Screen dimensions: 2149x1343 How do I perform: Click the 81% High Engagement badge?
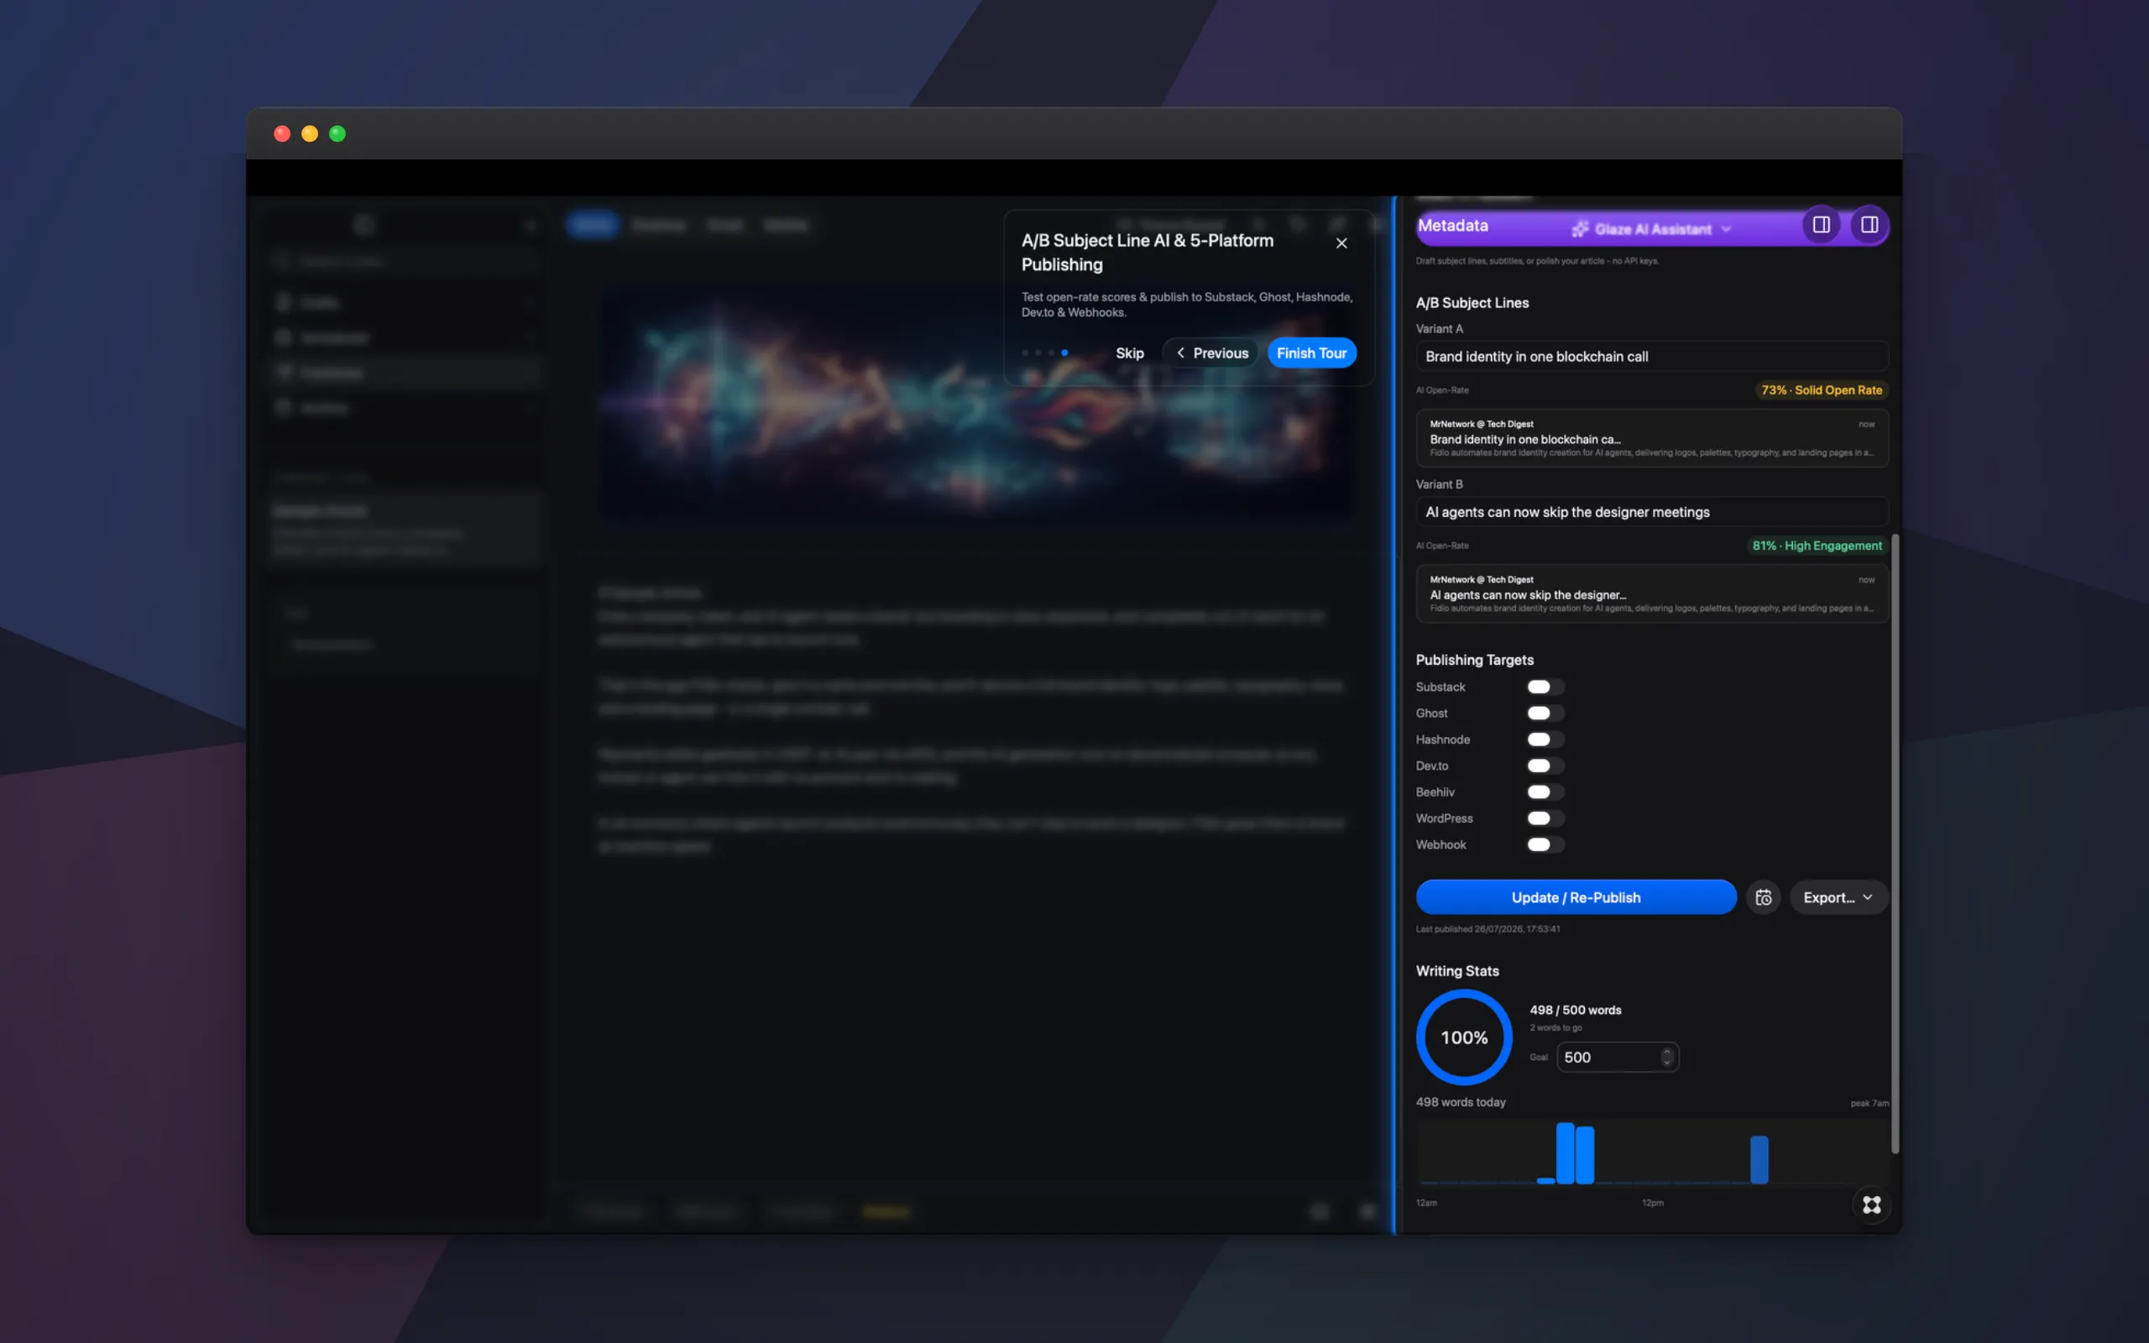(1817, 546)
